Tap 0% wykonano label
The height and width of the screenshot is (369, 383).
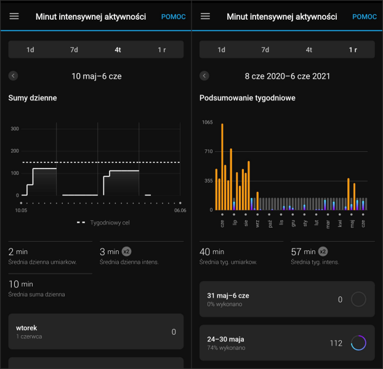[225, 304]
